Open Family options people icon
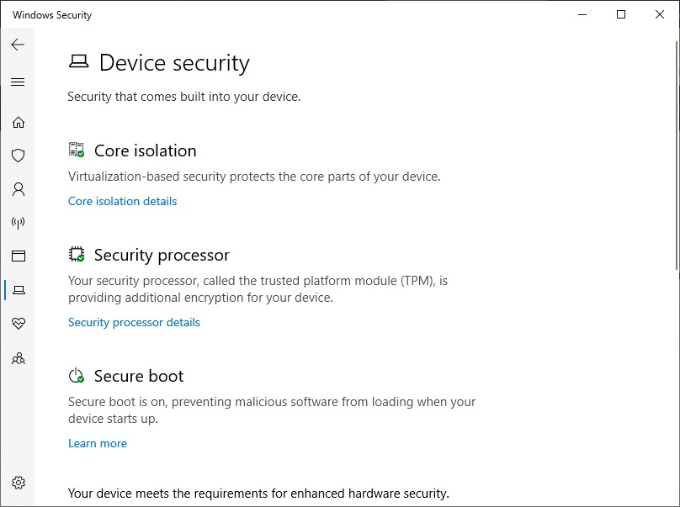 click(x=19, y=358)
